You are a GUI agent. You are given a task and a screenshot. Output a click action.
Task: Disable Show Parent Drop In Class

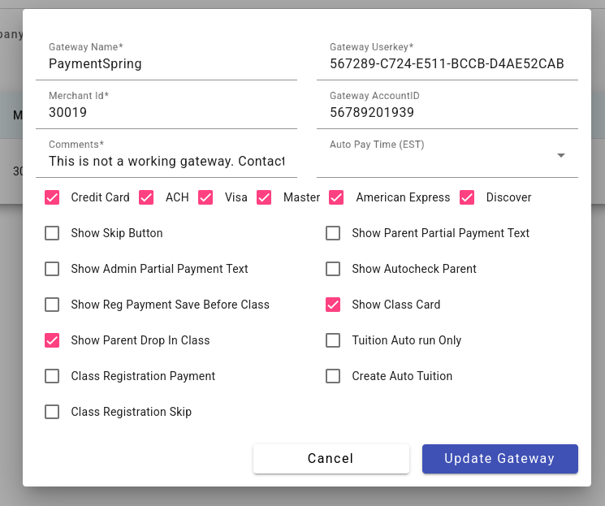click(x=52, y=340)
